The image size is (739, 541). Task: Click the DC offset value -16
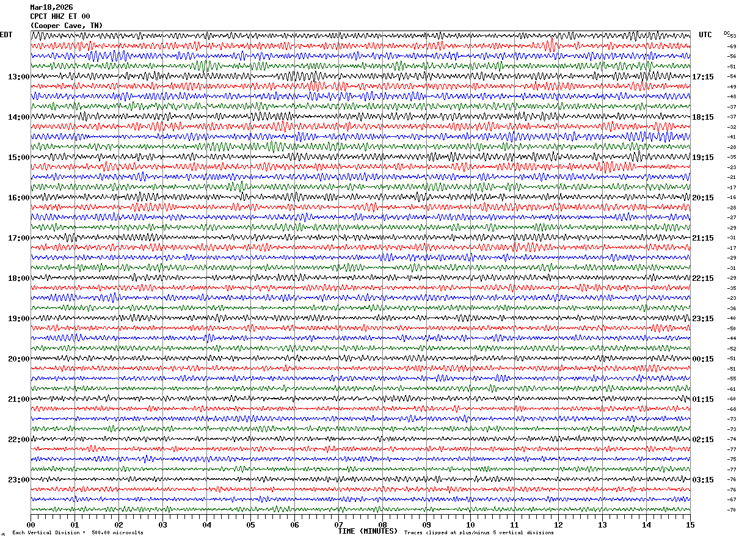point(731,197)
